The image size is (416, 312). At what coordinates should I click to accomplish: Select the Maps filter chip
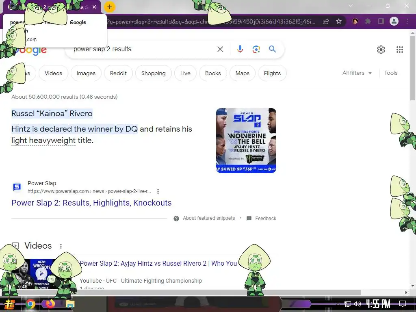pyautogui.click(x=242, y=73)
